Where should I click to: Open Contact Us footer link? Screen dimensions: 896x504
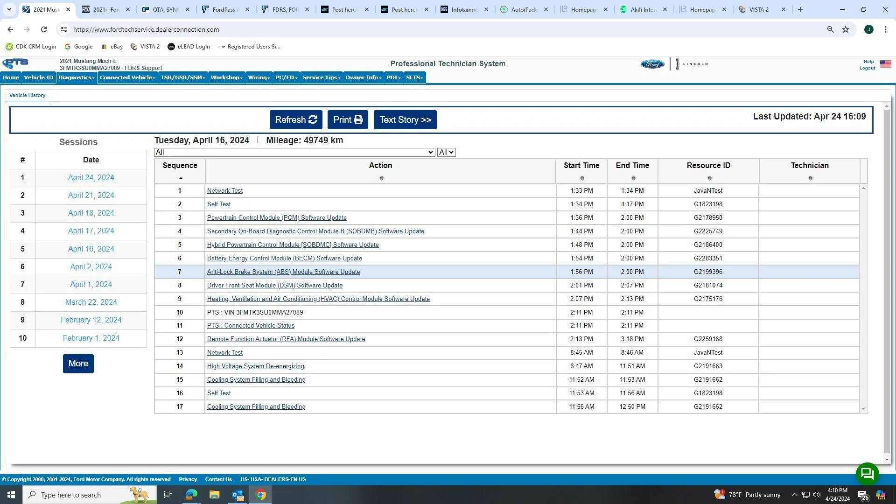218,479
